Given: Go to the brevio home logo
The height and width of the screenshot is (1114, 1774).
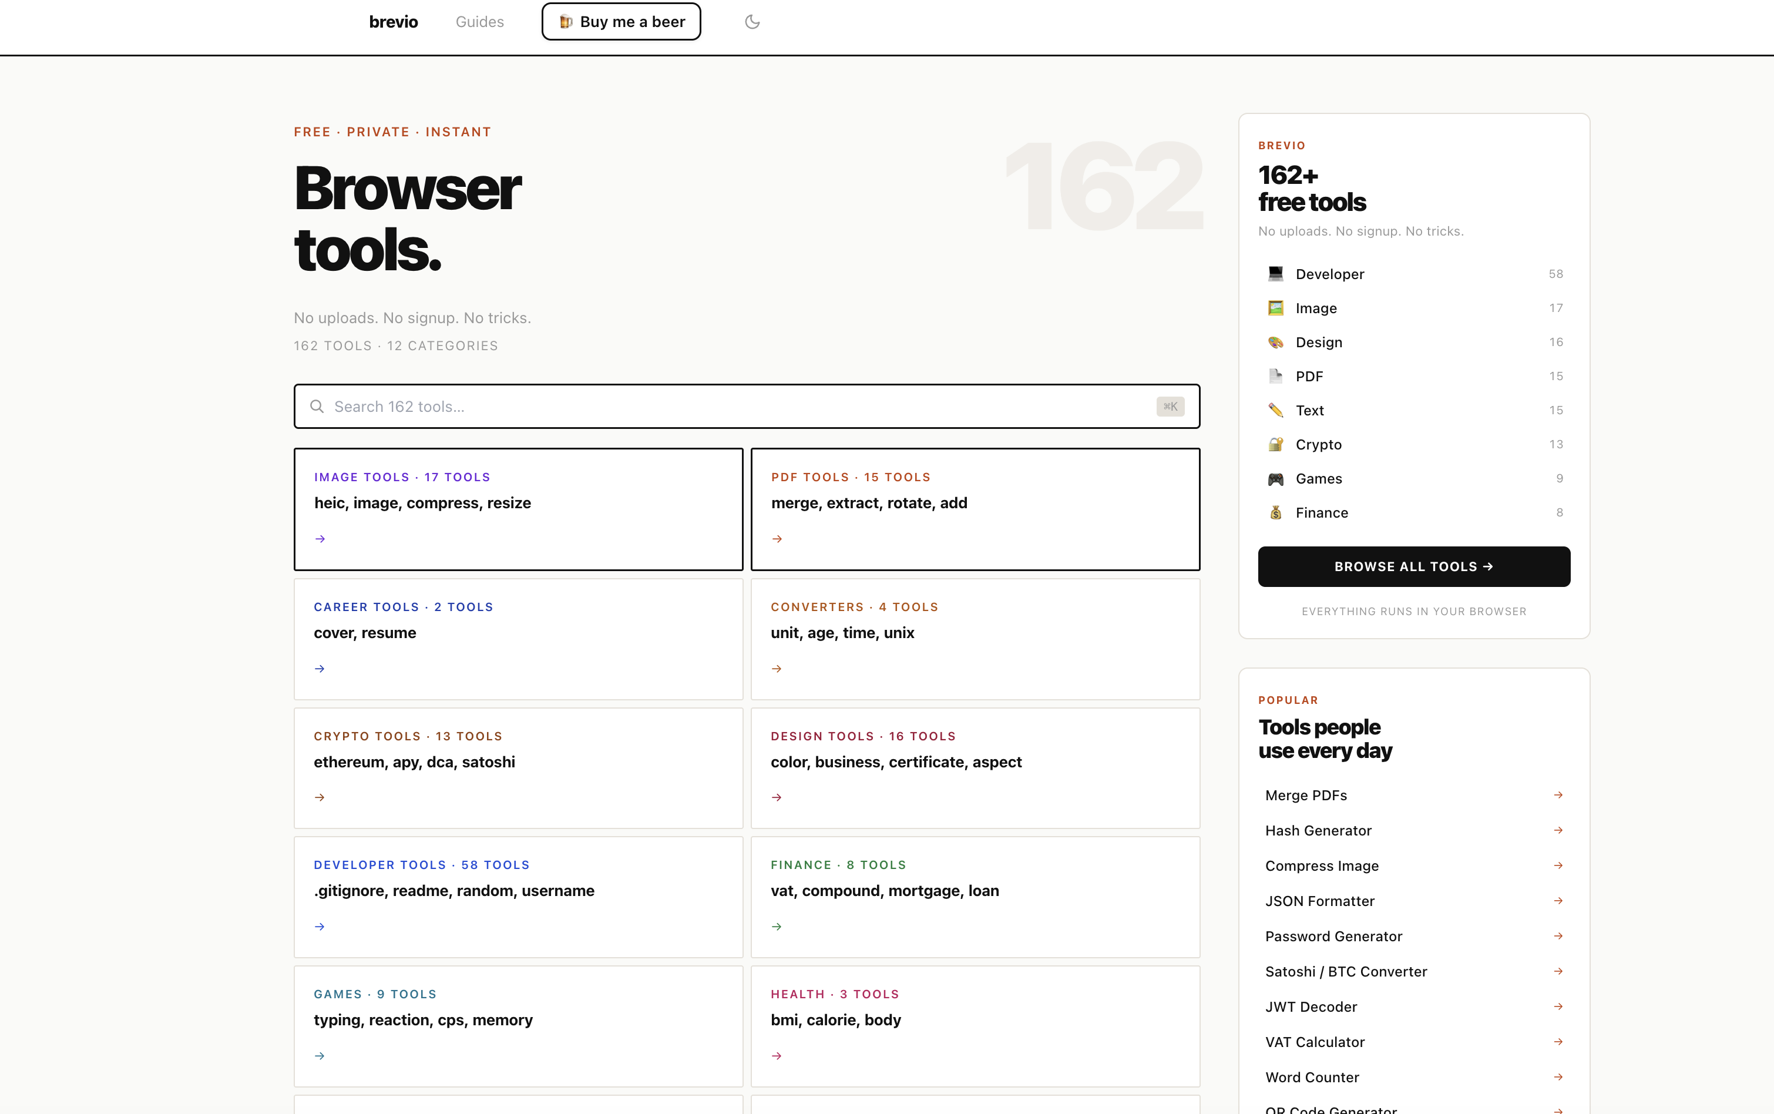Looking at the screenshot, I should point(393,22).
